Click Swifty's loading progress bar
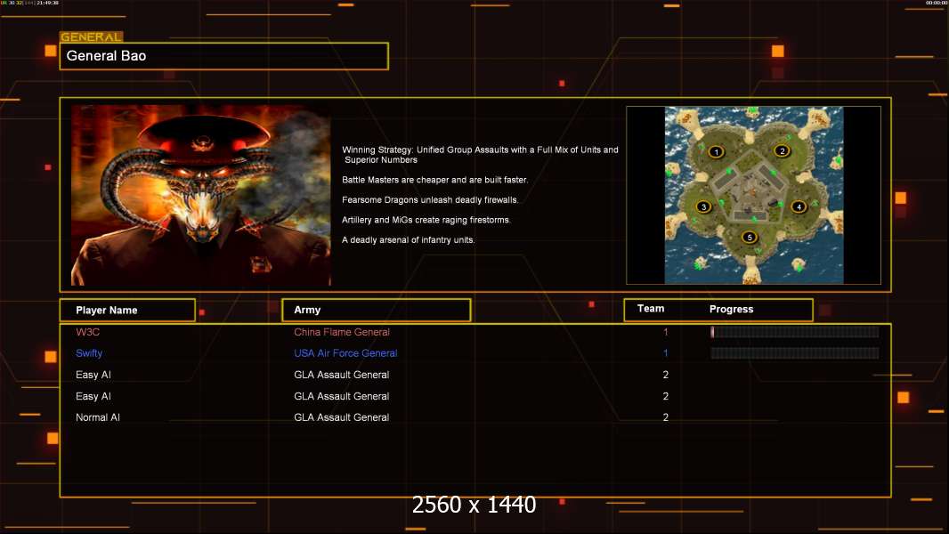 coord(794,353)
